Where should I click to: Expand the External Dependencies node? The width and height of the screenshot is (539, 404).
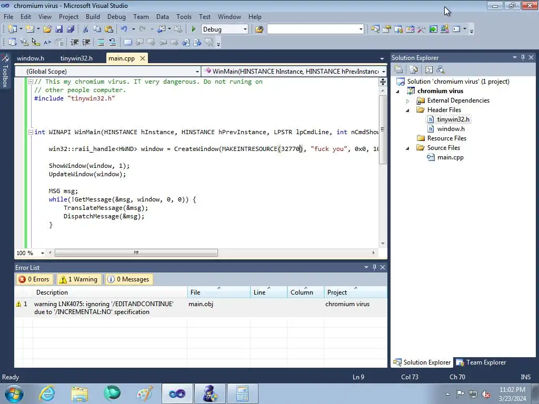pyautogui.click(x=408, y=101)
